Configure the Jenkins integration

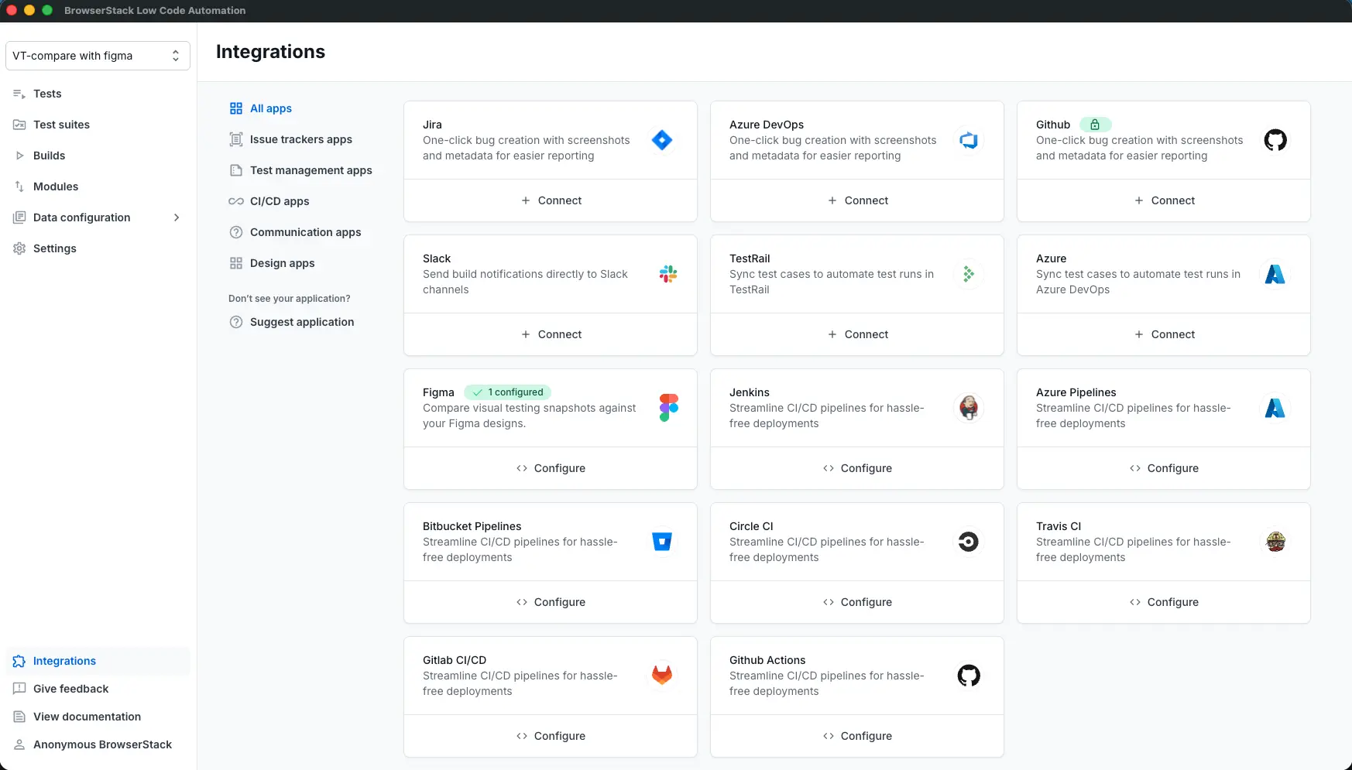click(857, 468)
